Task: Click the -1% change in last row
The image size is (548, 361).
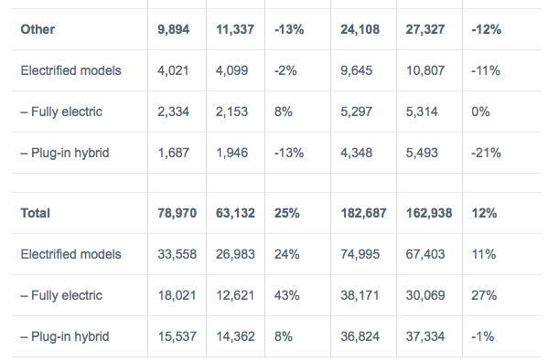Action: point(483,336)
